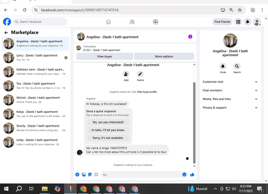The width and height of the screenshot is (268, 194).
Task: Open the taskbar clock and date
Action: (245, 189)
